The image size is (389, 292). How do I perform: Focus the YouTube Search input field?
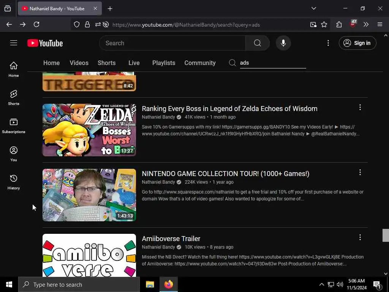(x=172, y=43)
